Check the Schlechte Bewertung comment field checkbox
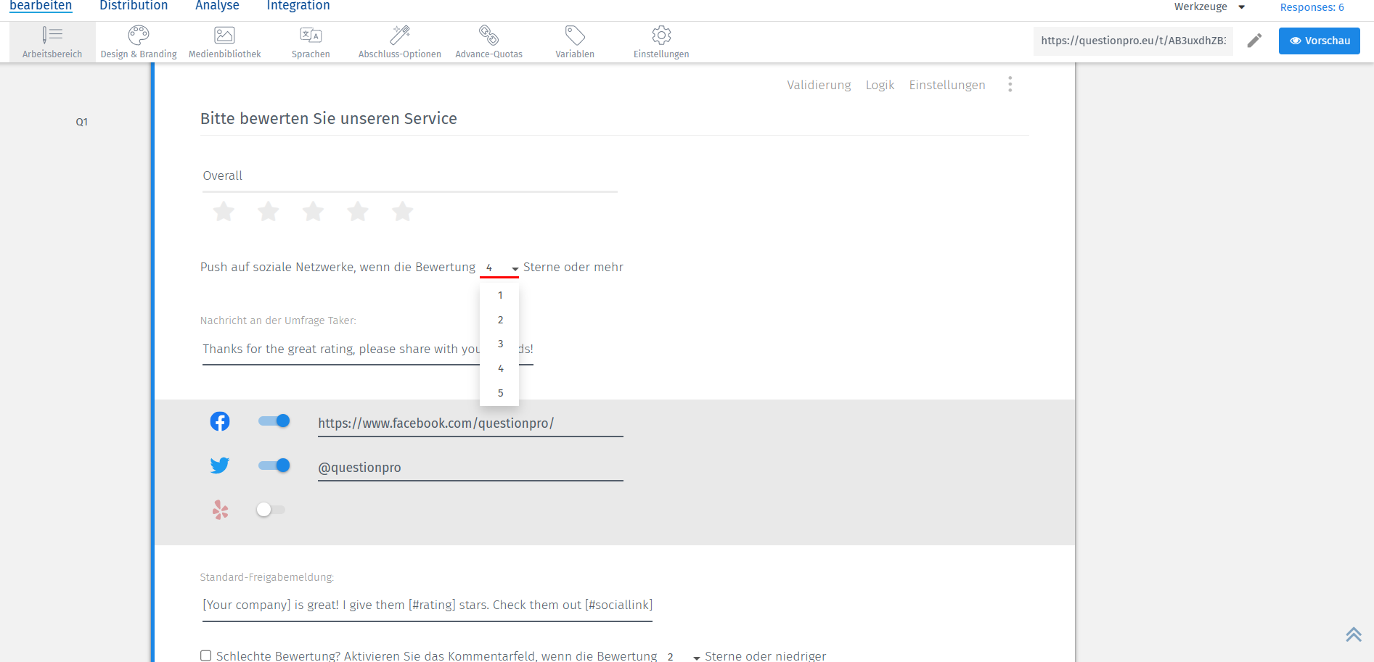The height and width of the screenshot is (662, 1374). click(206, 655)
